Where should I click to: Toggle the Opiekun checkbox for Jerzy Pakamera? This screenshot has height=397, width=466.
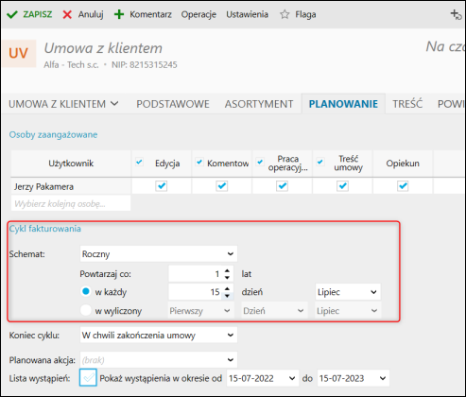[x=403, y=186]
